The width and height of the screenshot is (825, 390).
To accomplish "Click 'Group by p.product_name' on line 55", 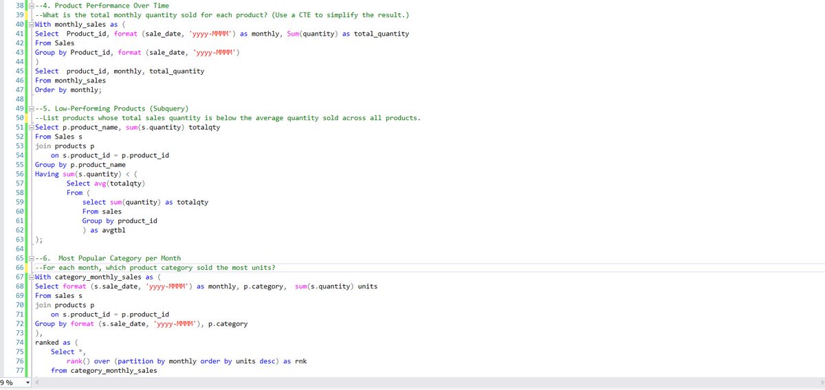I will coord(80,165).
